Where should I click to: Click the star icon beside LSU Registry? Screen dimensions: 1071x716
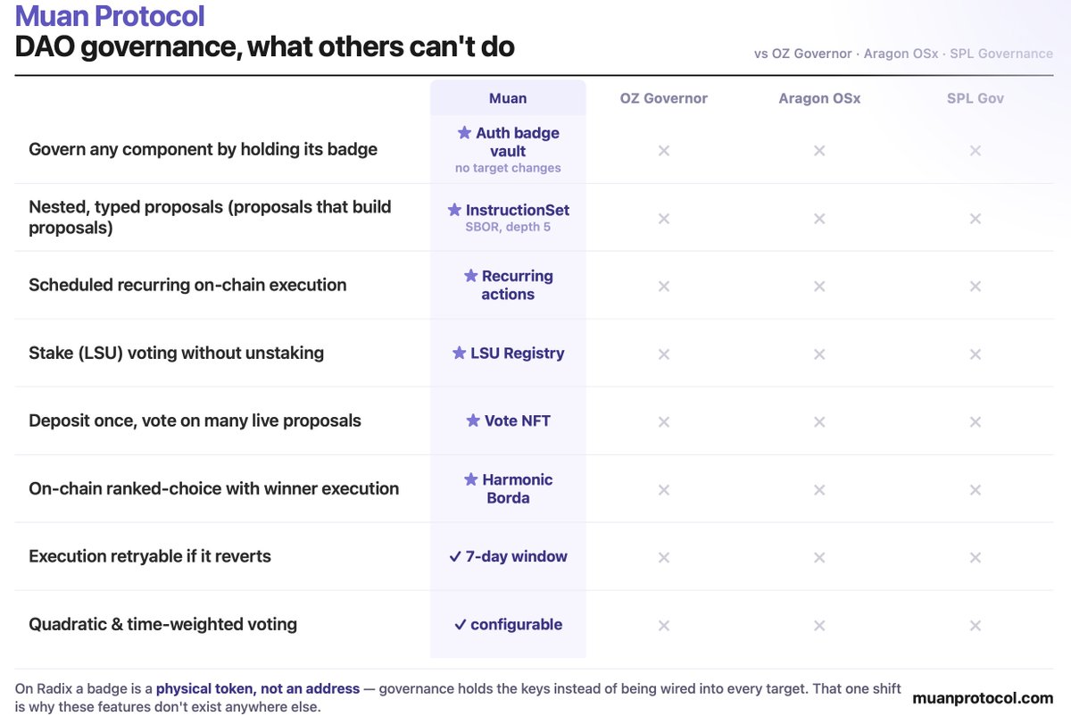(x=460, y=353)
